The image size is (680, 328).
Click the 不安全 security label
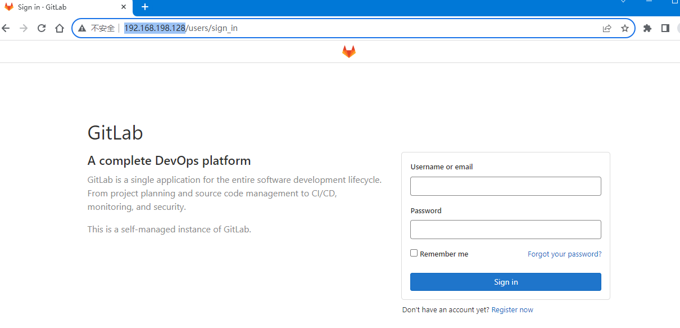tap(103, 28)
